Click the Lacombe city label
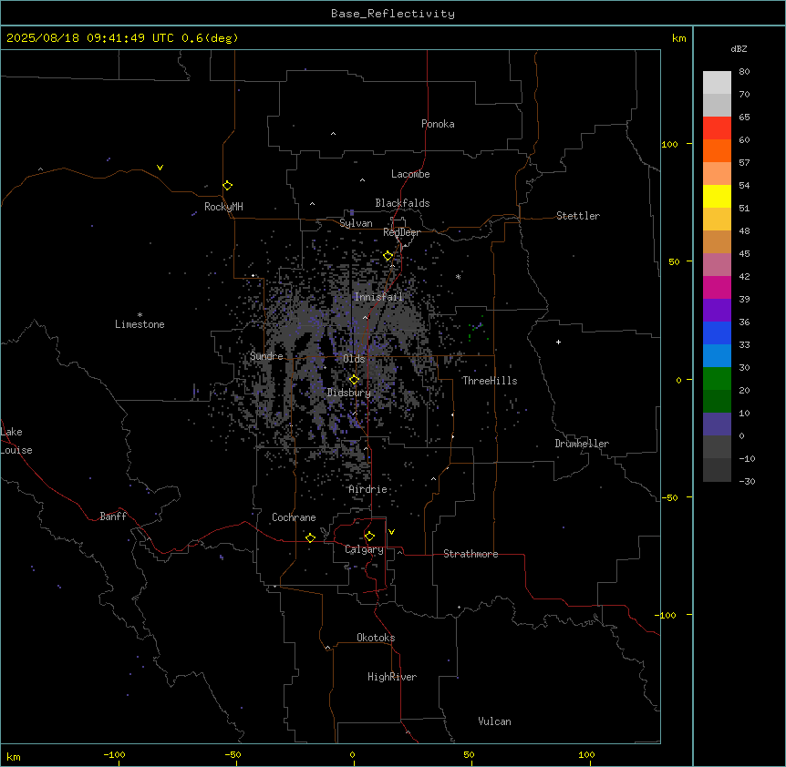 410,174
